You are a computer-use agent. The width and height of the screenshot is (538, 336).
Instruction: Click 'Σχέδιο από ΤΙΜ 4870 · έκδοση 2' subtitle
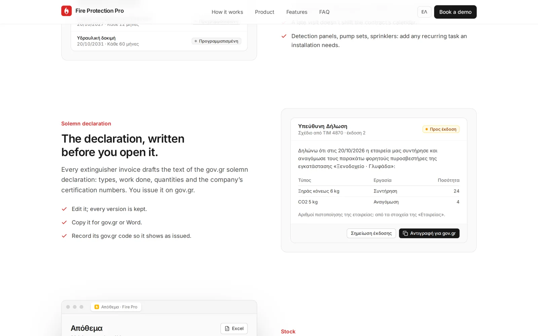pyautogui.click(x=332, y=133)
